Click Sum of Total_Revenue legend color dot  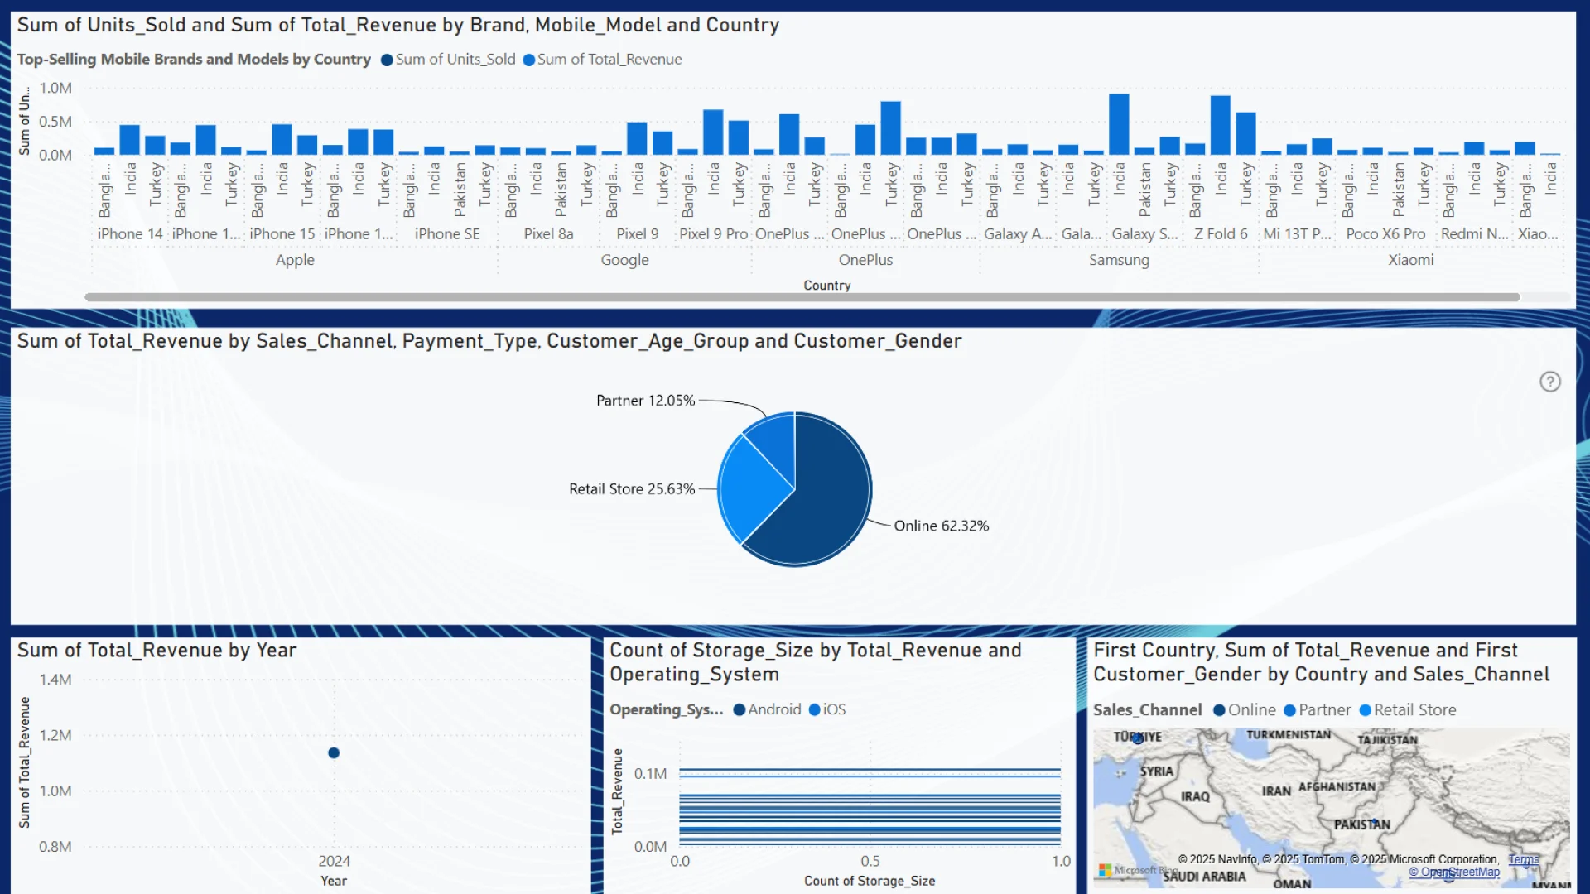[x=528, y=60]
